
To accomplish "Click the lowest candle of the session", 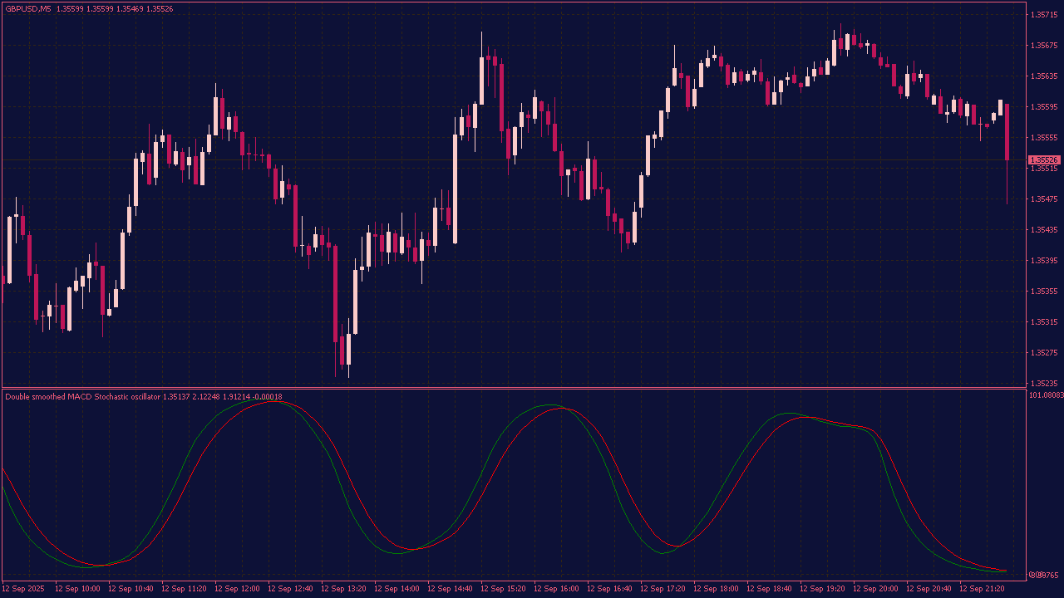I will tap(348, 349).
